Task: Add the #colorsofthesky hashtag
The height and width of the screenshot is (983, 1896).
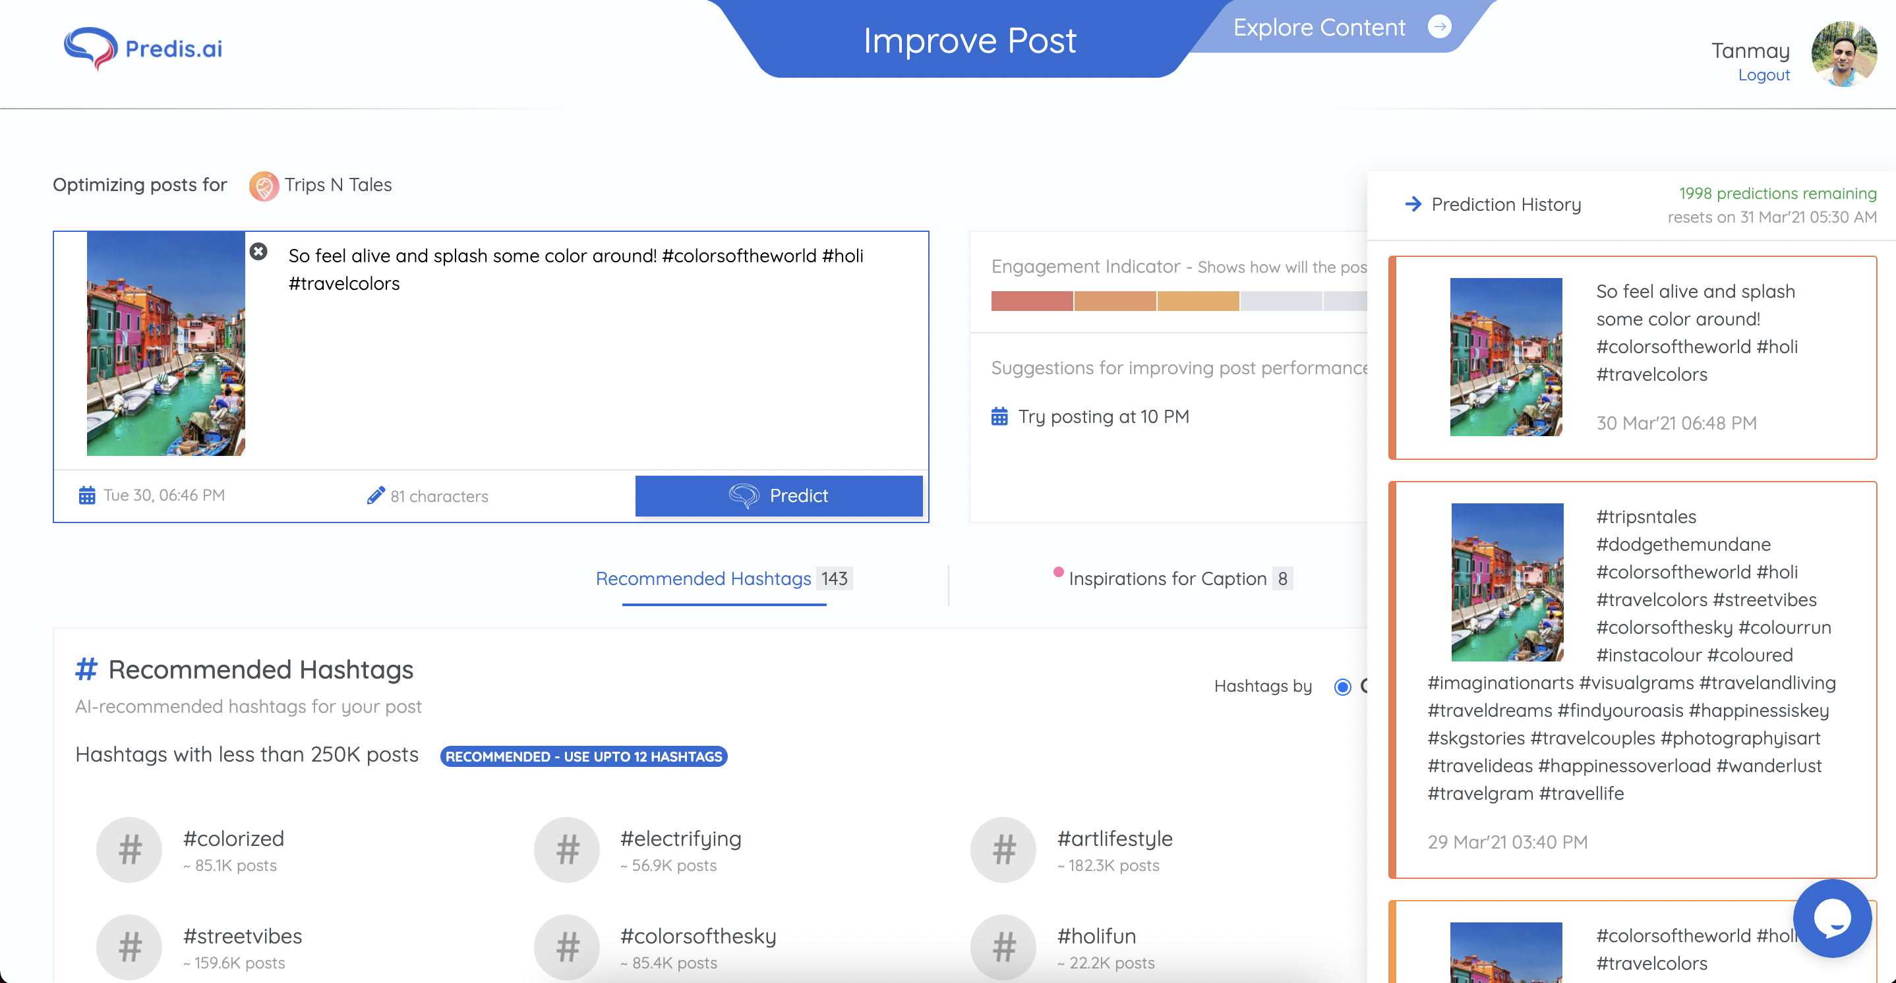Action: (697, 936)
